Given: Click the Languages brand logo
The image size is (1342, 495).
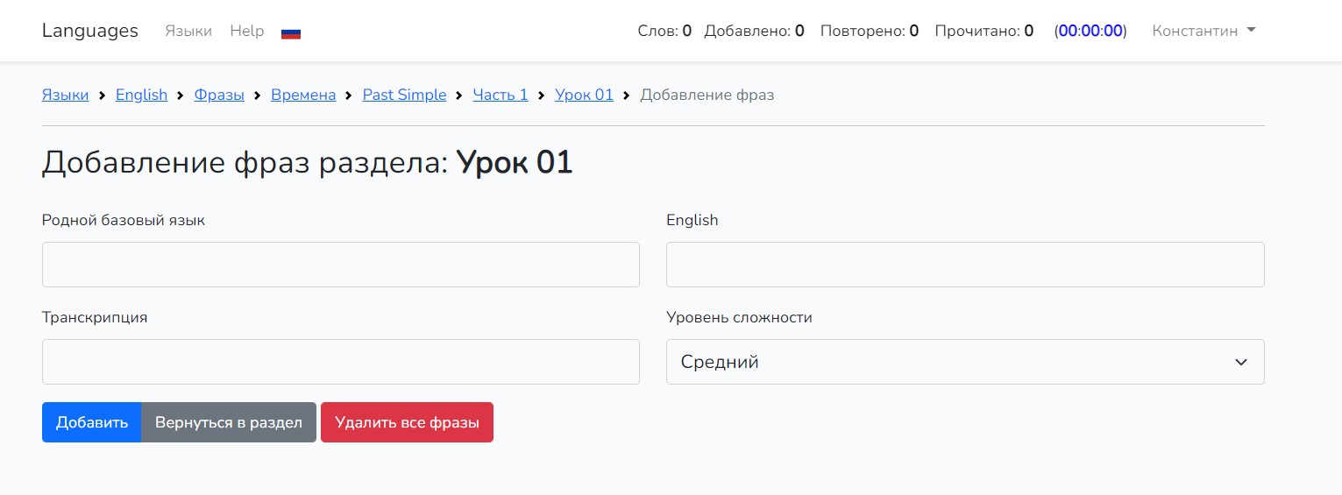Looking at the screenshot, I should coord(90,31).
